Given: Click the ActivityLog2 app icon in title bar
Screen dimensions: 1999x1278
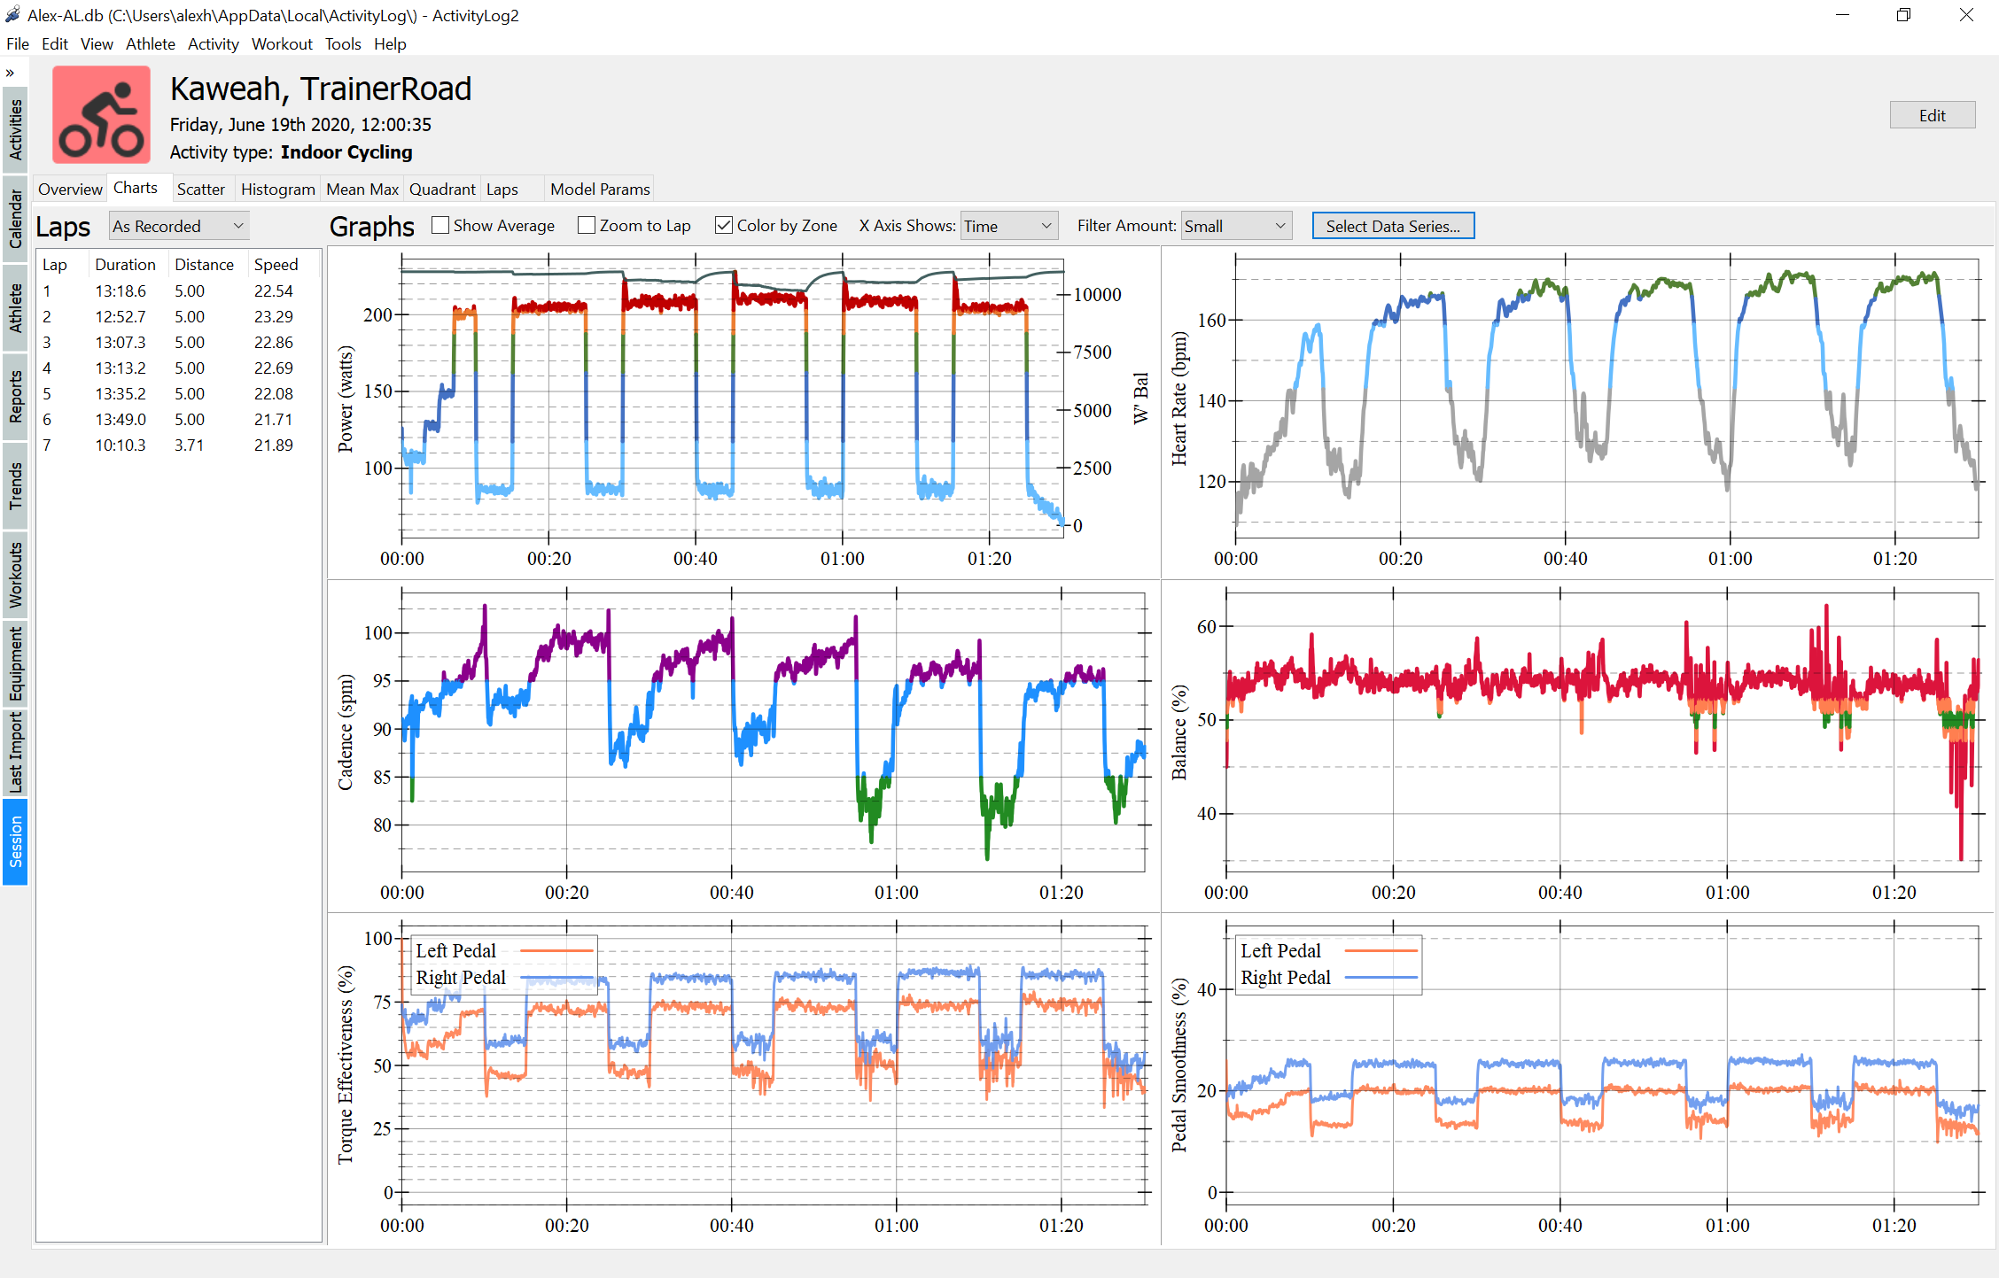Looking at the screenshot, I should 12,15.
